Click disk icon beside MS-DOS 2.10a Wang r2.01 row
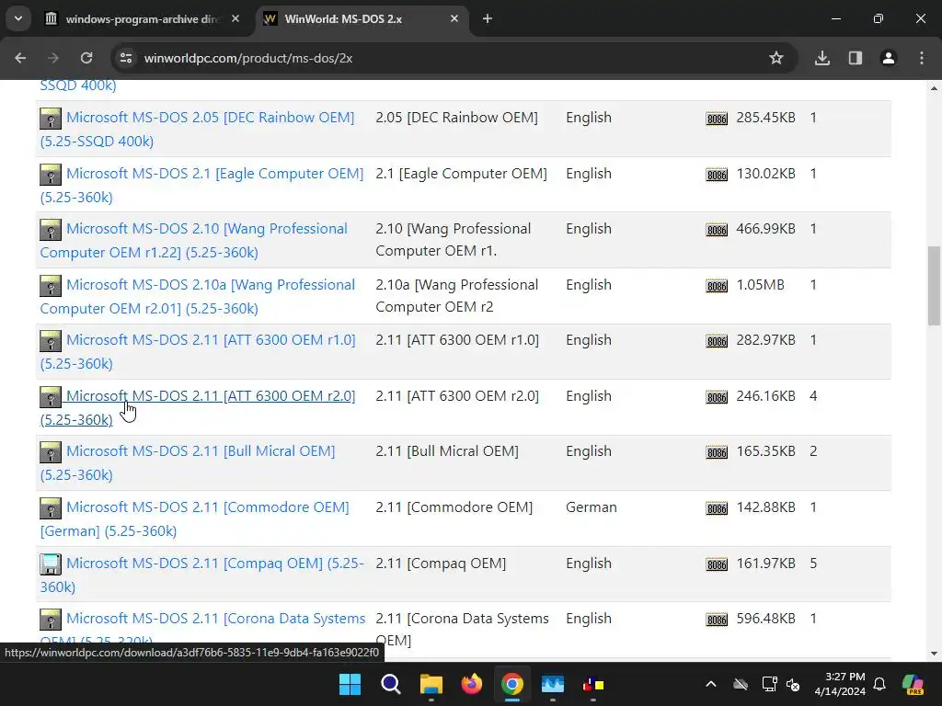This screenshot has height=706, width=942. tap(51, 286)
